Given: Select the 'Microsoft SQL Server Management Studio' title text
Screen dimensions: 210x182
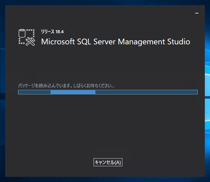Looking at the screenshot, I should click(x=115, y=41).
